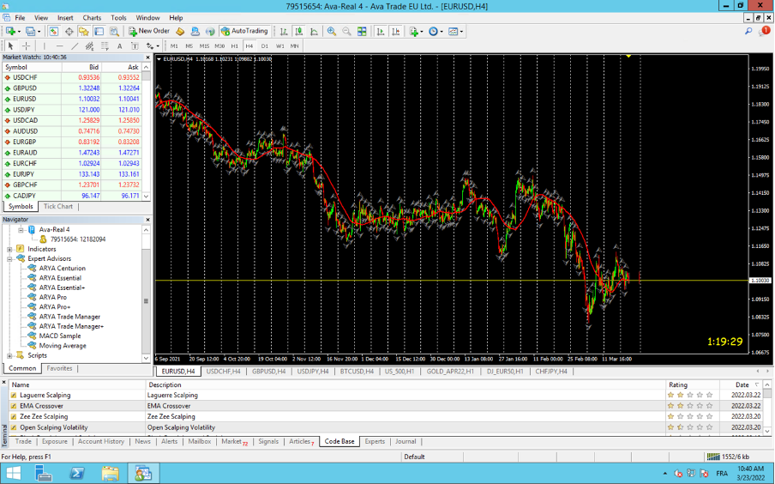Switch to MN timeframe

tap(295, 46)
